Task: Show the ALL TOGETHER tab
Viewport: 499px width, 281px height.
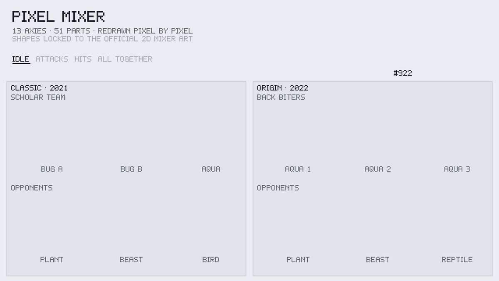Action: click(125, 59)
